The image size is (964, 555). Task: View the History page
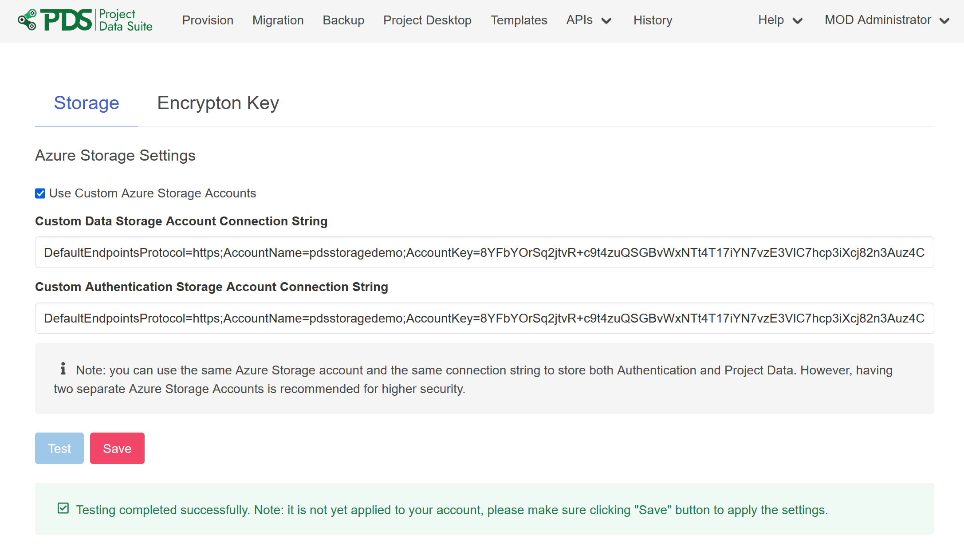(653, 20)
